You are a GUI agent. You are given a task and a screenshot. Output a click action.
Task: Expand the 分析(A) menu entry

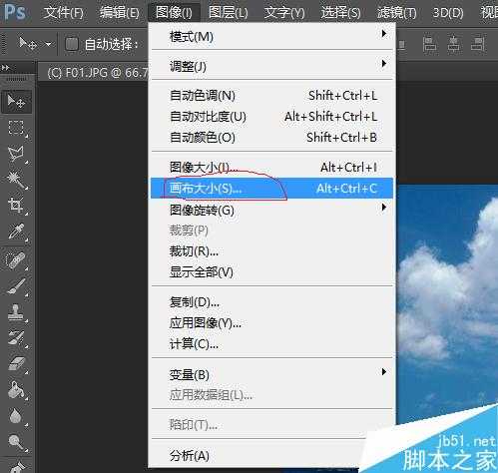click(257, 455)
